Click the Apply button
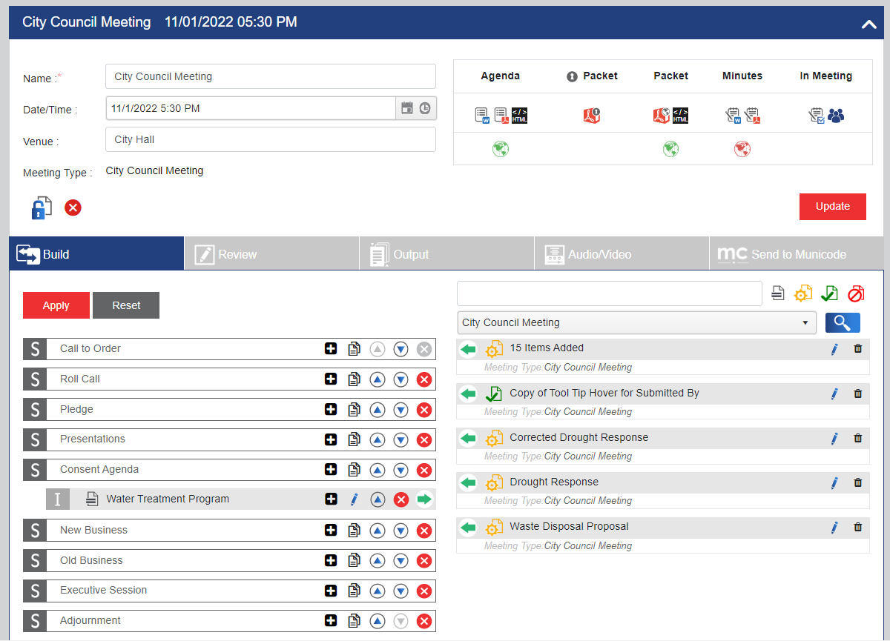 coord(56,305)
